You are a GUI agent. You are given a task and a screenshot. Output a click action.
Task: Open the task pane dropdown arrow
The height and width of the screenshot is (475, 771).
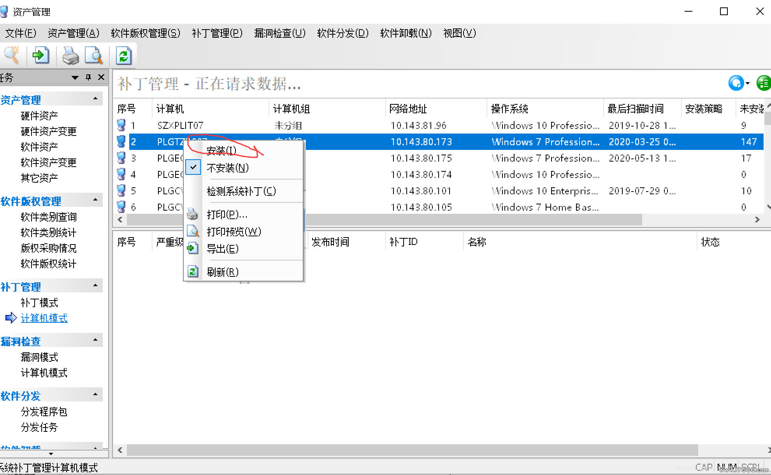pos(75,77)
